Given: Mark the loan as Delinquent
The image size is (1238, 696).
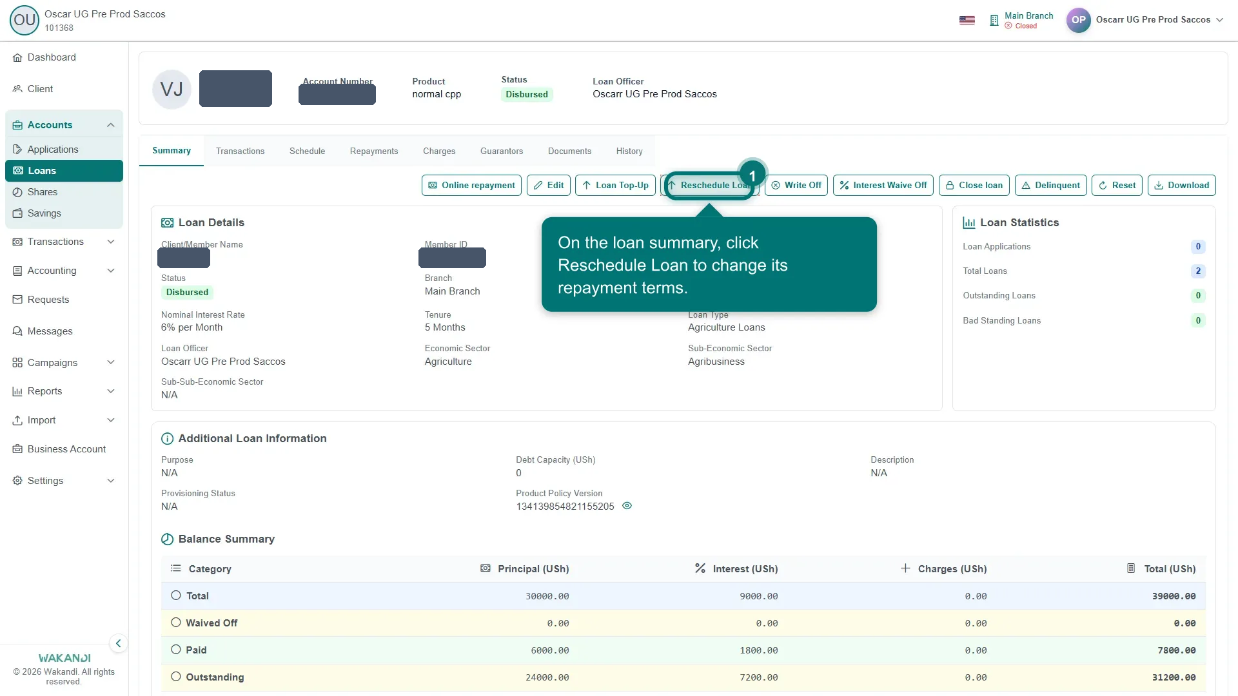Looking at the screenshot, I should 1050,186.
